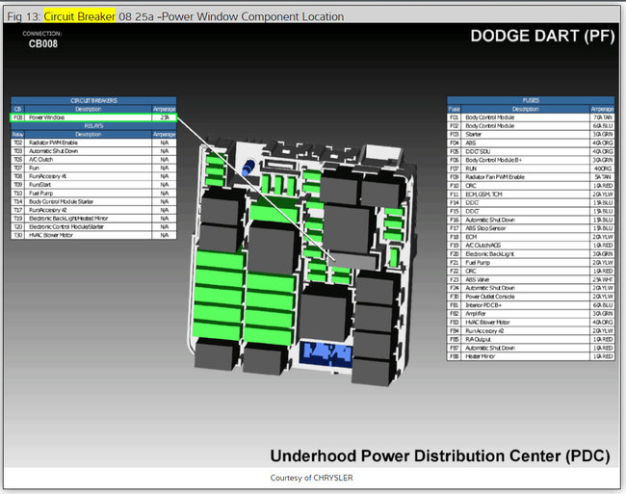Select relay row T03 Automatic Shut Down
The height and width of the screenshot is (494, 626).
tap(93, 151)
